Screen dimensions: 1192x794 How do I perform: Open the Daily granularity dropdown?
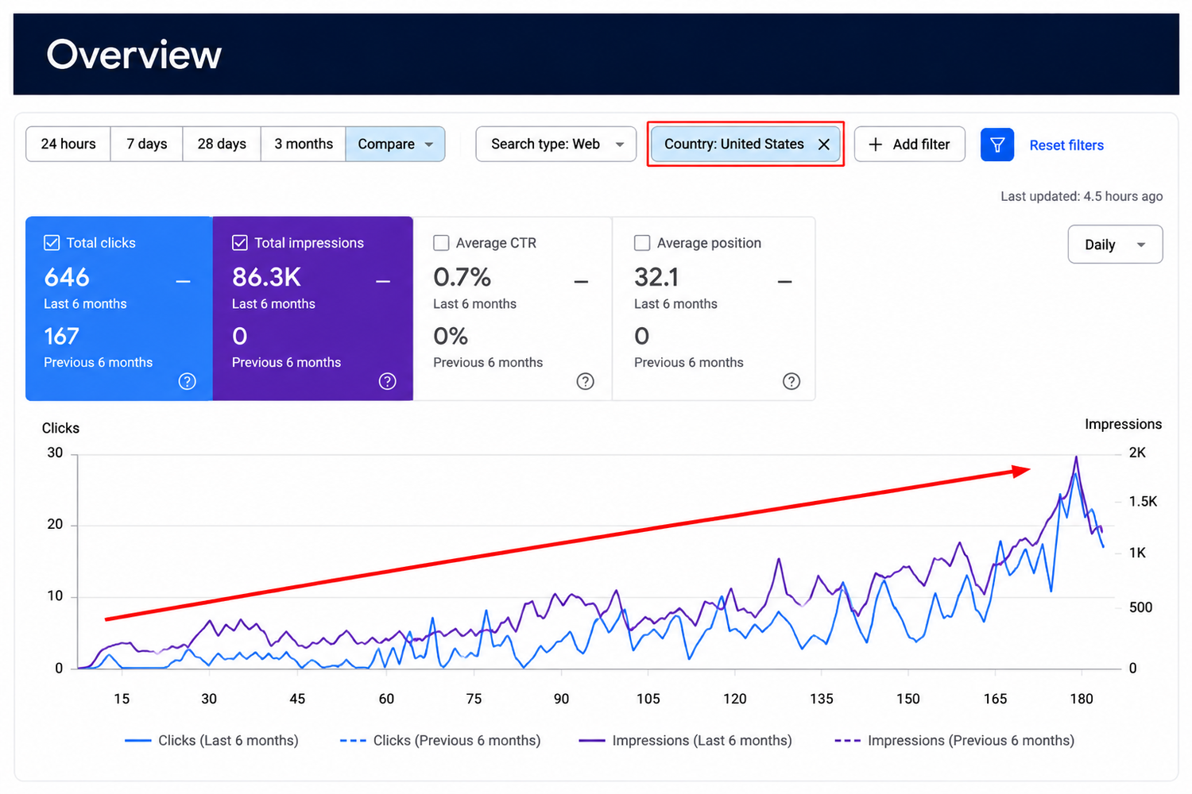1115,245
